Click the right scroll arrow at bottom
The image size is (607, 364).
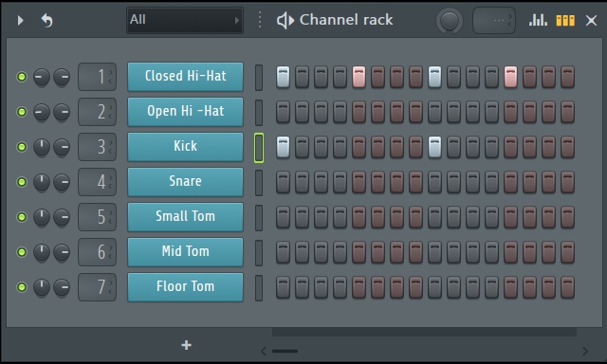pos(584,352)
